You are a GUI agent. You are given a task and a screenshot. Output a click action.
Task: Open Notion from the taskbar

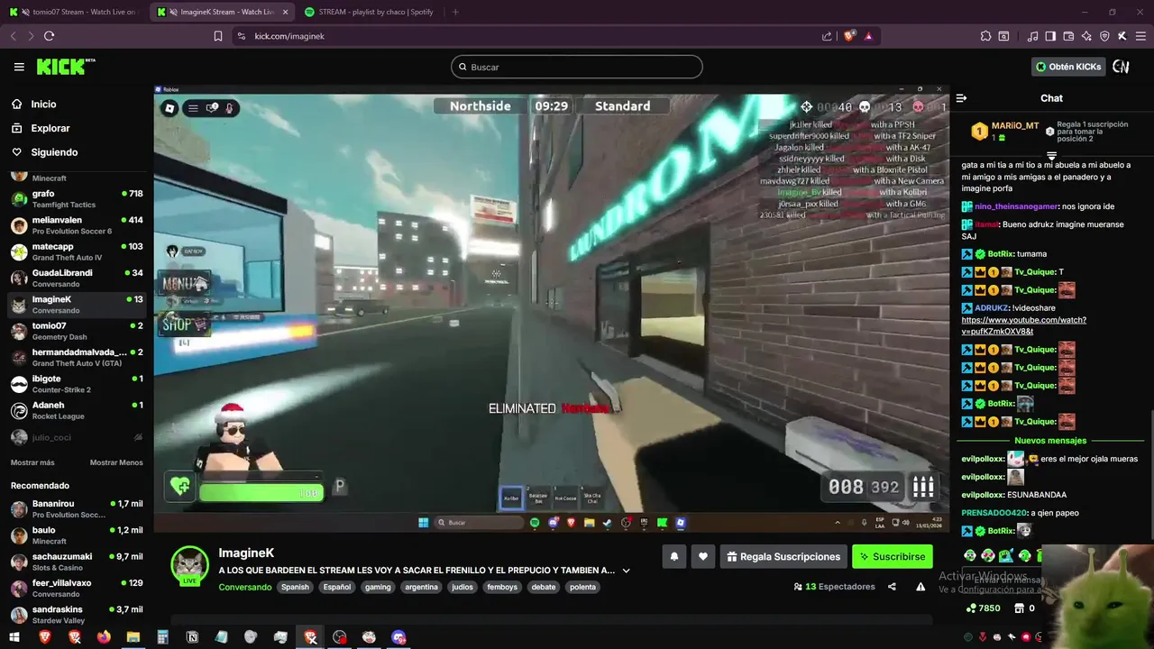(192, 637)
